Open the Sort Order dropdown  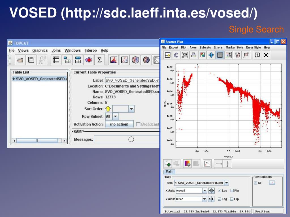coord(131,109)
